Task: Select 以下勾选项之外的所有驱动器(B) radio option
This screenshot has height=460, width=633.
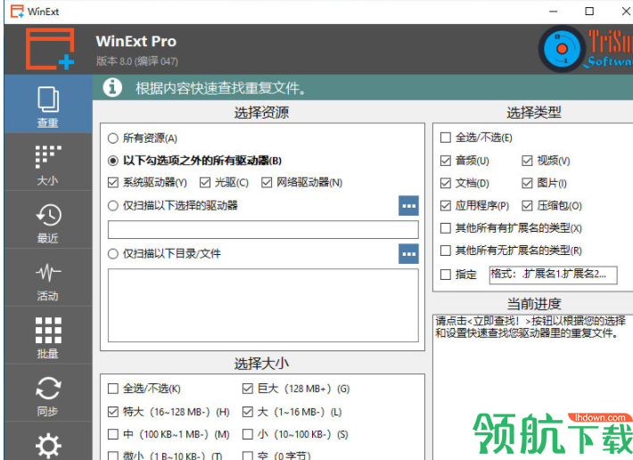Action: 113,160
